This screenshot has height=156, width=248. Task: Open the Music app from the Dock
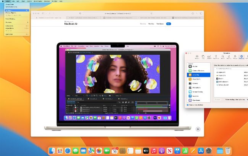coord(153,151)
